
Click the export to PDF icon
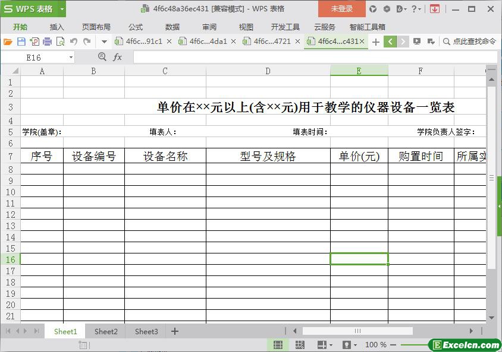(x=34, y=42)
